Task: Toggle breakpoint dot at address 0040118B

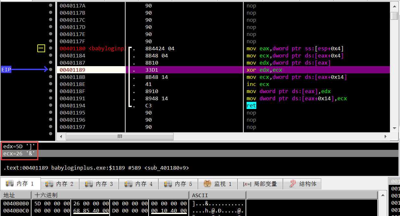Action: pos(50,77)
